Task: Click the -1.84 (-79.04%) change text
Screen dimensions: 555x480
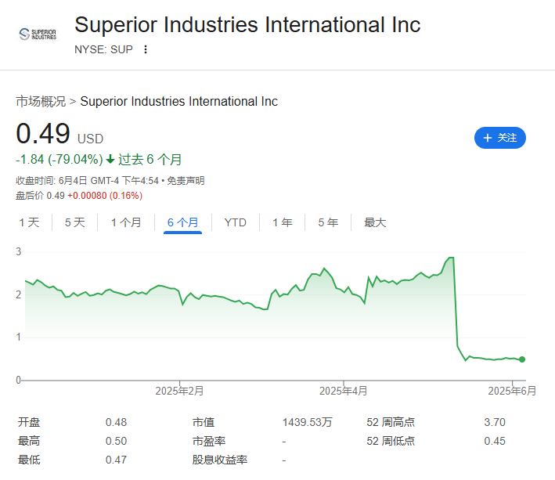Action: point(59,160)
